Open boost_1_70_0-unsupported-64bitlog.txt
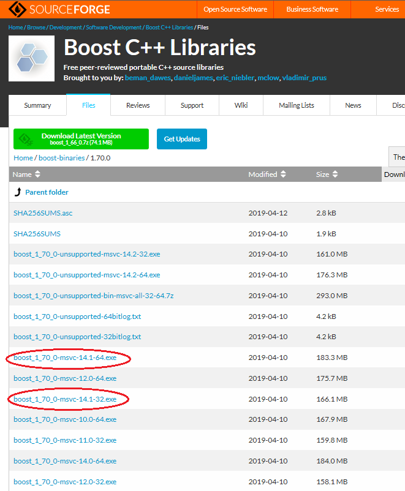Screen dimensions: 405x491 point(77,317)
